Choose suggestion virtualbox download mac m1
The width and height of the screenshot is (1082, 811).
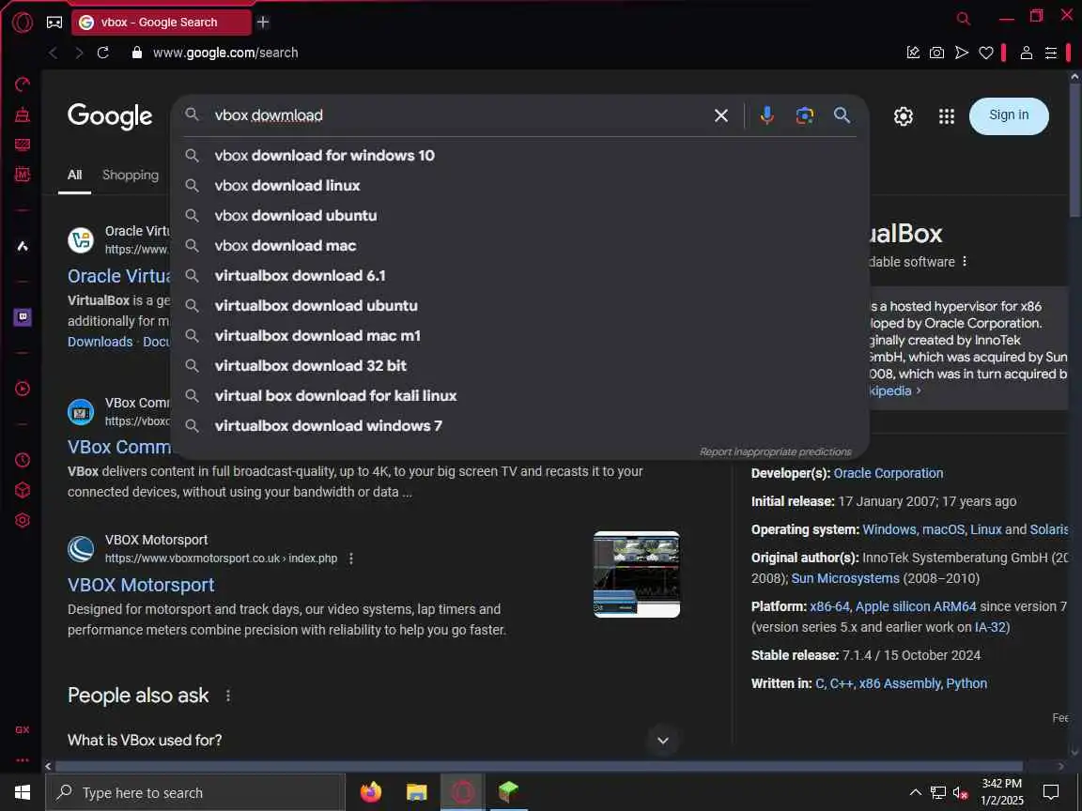click(x=519, y=336)
